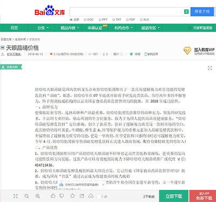Open document on phone via 手机打开
This screenshot has height=202, width=216.
coord(151,54)
